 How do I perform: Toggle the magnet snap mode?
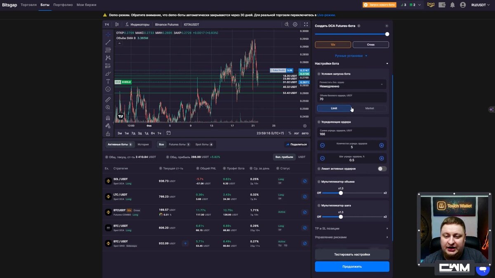(x=108, y=118)
